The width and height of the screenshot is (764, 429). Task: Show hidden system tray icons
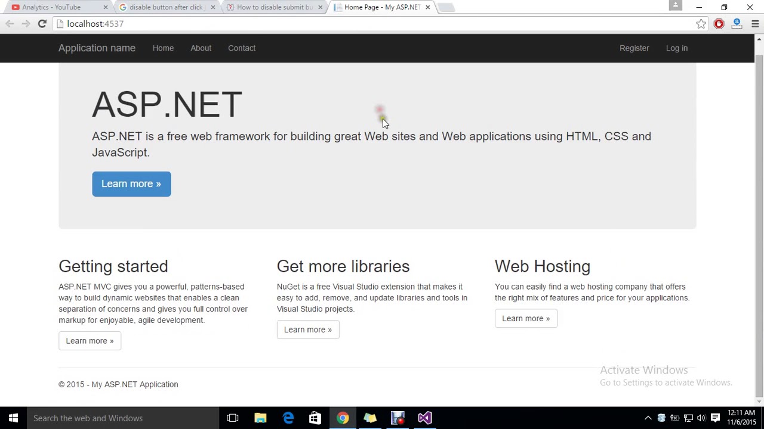coord(648,418)
